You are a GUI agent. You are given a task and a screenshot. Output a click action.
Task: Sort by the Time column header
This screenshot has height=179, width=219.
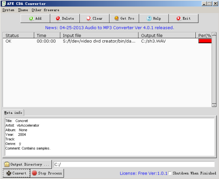click(x=47, y=35)
